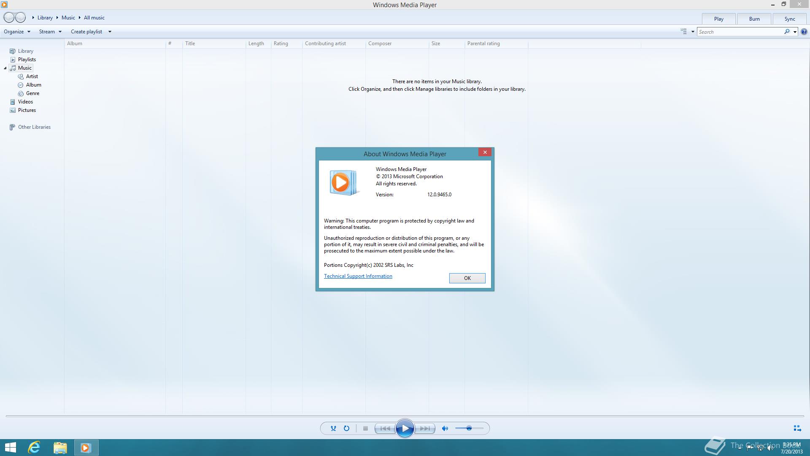Click Parental rating column header
The height and width of the screenshot is (456, 810).
(497, 43)
